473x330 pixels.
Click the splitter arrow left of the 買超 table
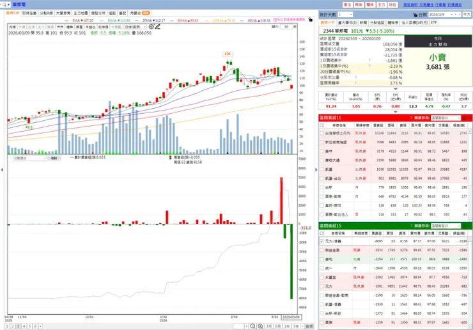pos(316,169)
